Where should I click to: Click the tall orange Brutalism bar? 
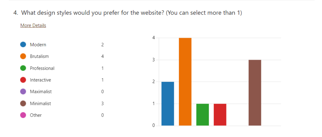(x=185, y=82)
